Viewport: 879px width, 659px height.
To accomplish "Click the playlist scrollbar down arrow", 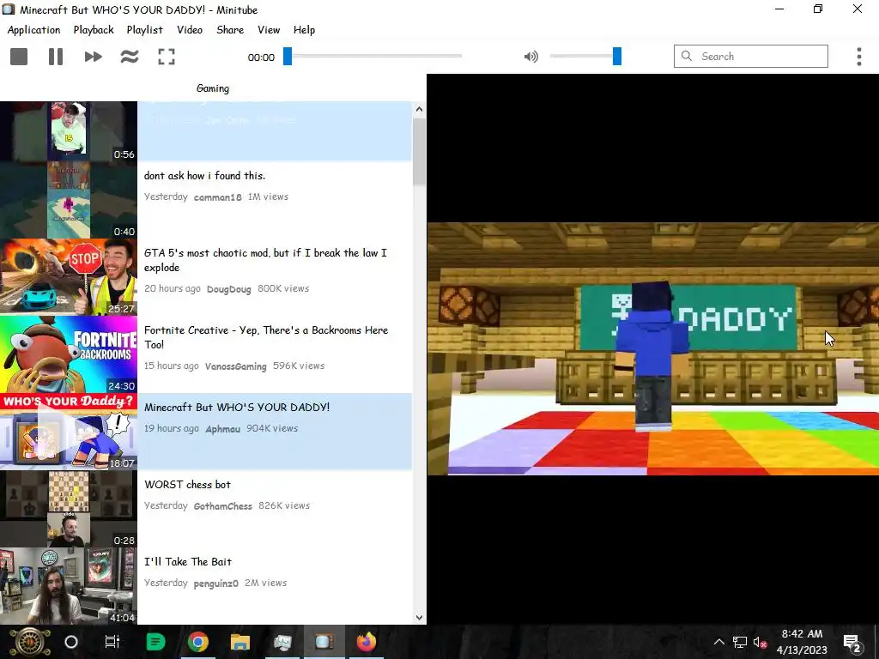I will [x=419, y=618].
